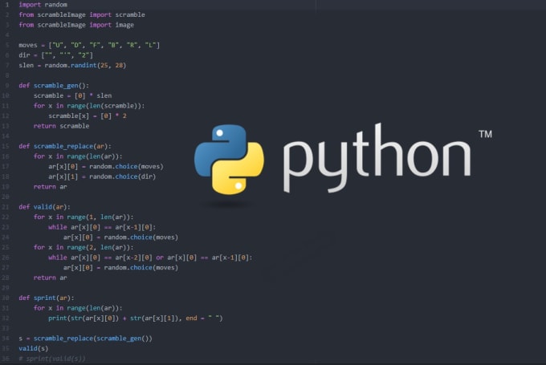Click the blue and yellow Python logo

229,160
